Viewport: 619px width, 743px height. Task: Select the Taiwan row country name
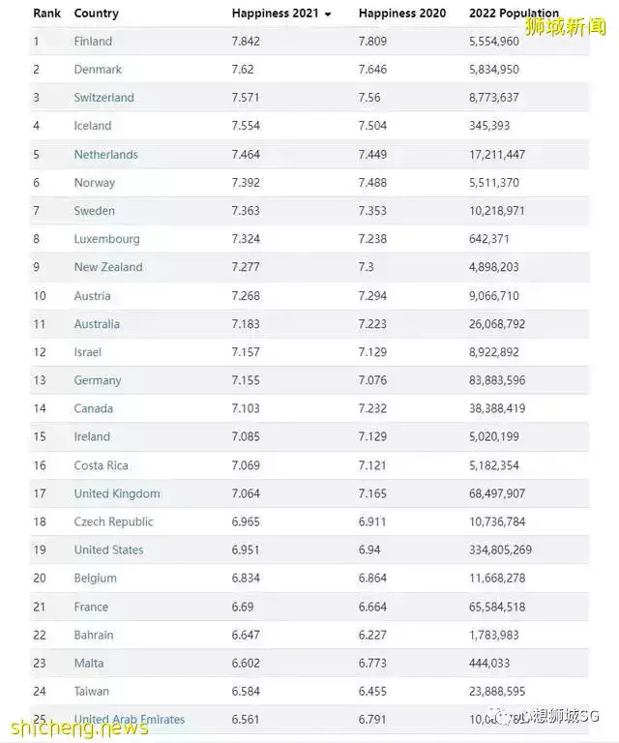(x=91, y=691)
